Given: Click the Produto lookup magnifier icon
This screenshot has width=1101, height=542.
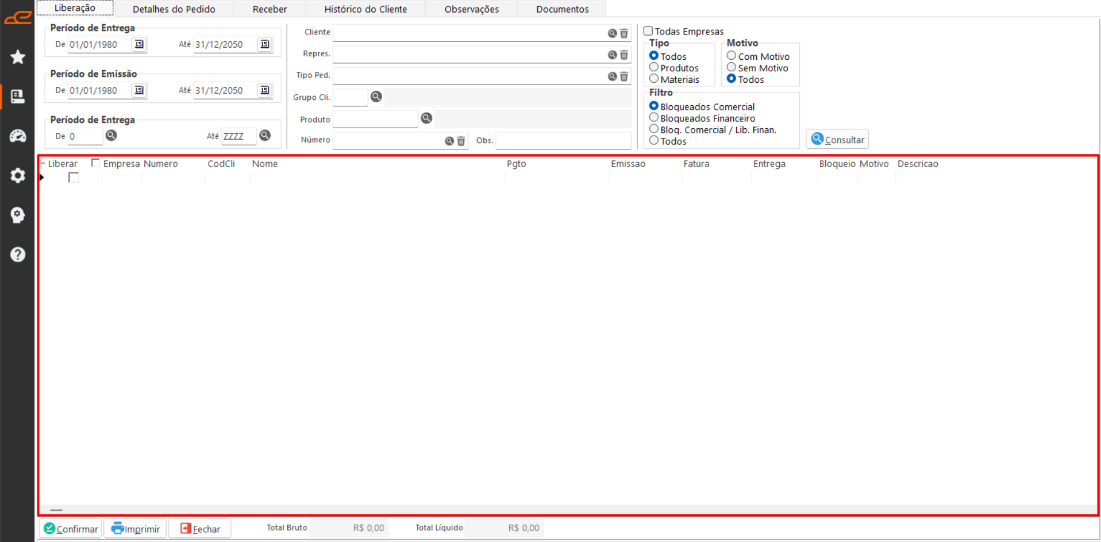Looking at the screenshot, I should pyautogui.click(x=426, y=118).
